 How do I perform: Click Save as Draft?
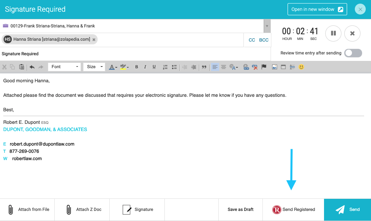click(241, 209)
